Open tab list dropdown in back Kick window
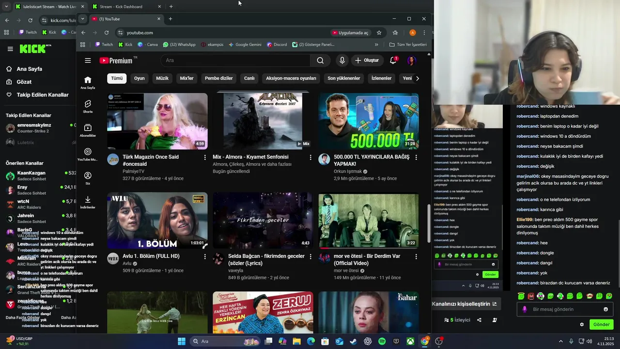This screenshot has width=620, height=349. (x=6, y=6)
